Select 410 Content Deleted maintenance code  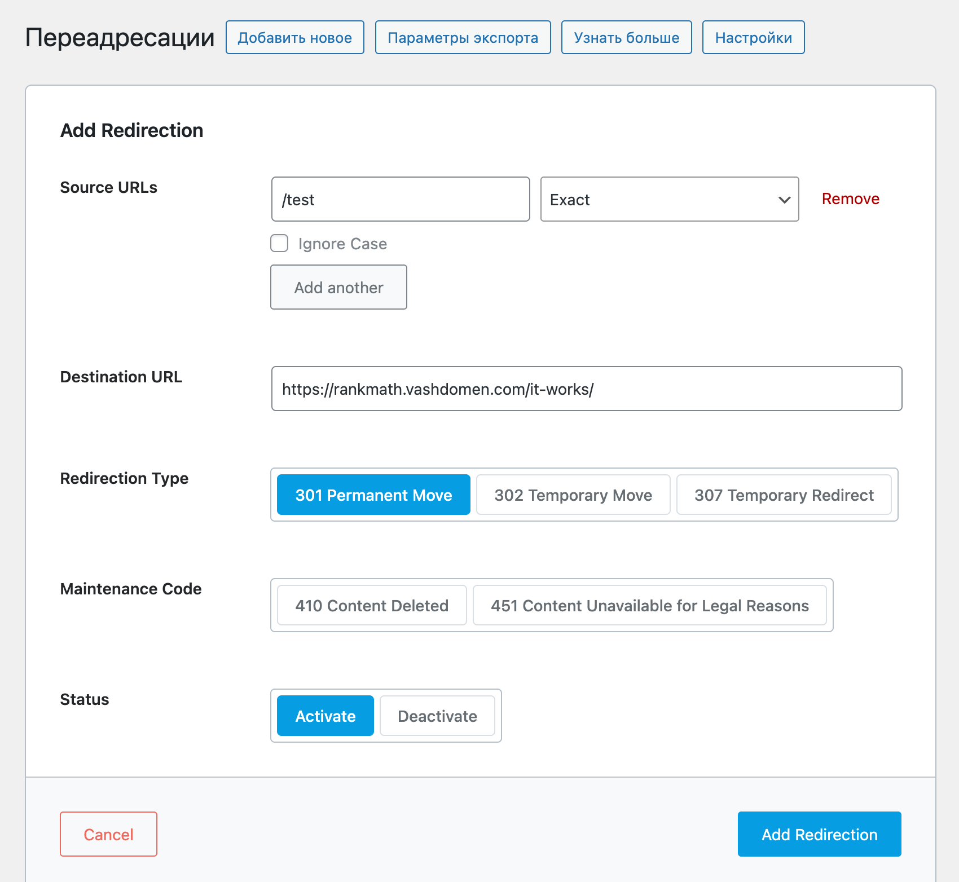coord(372,605)
